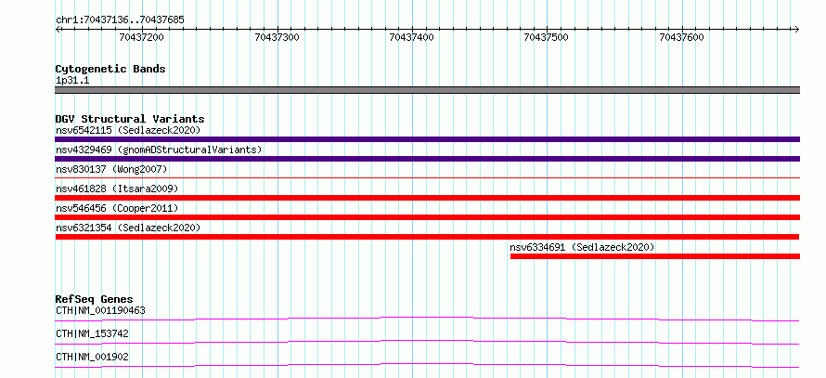The image size is (826, 378).
Task: Open variant nsv6542115 (Sedlazeck2020) label
Action: [128, 130]
